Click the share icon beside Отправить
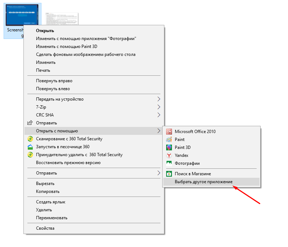The image size is (288, 247). point(30,123)
